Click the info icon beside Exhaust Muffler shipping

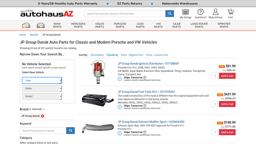[120, 133]
